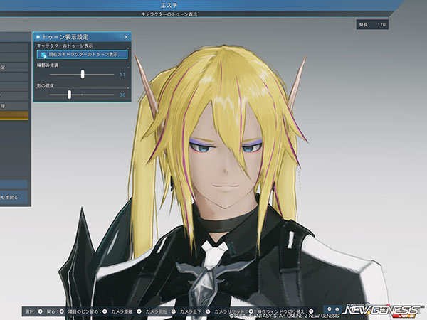The image size is (427, 320).
Task: Toggle 現在のキャラクターのトゥーン表示 checkbox
Action: tap(43, 55)
